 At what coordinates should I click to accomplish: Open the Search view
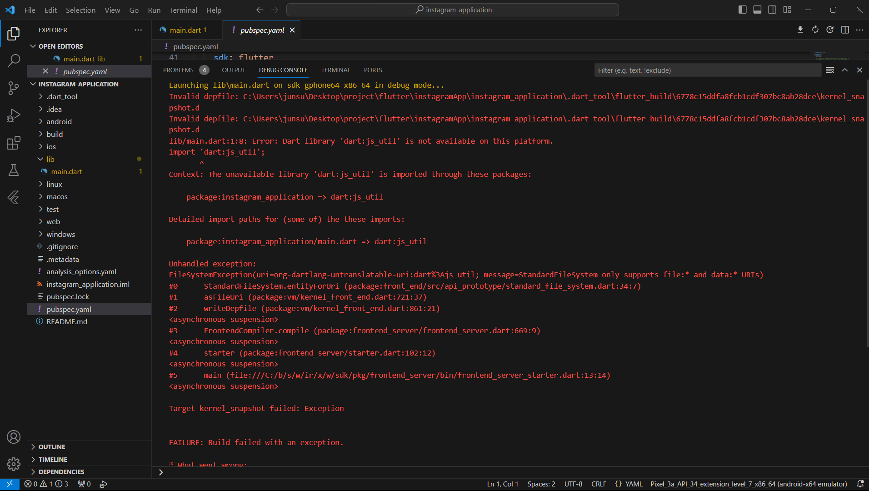pyautogui.click(x=14, y=60)
